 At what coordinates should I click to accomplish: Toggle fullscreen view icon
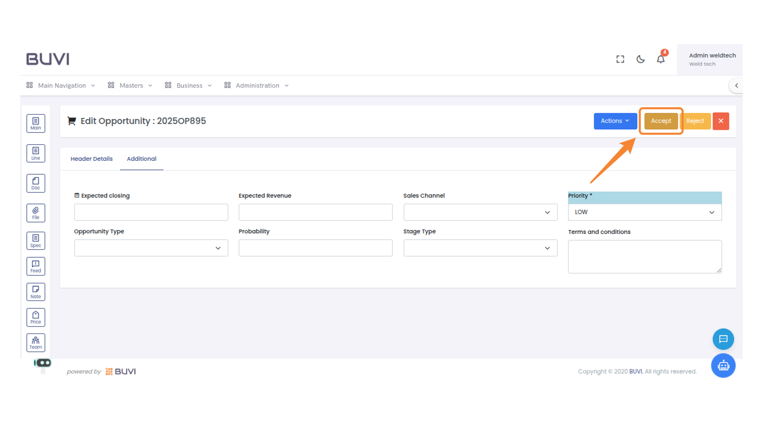[x=620, y=59]
